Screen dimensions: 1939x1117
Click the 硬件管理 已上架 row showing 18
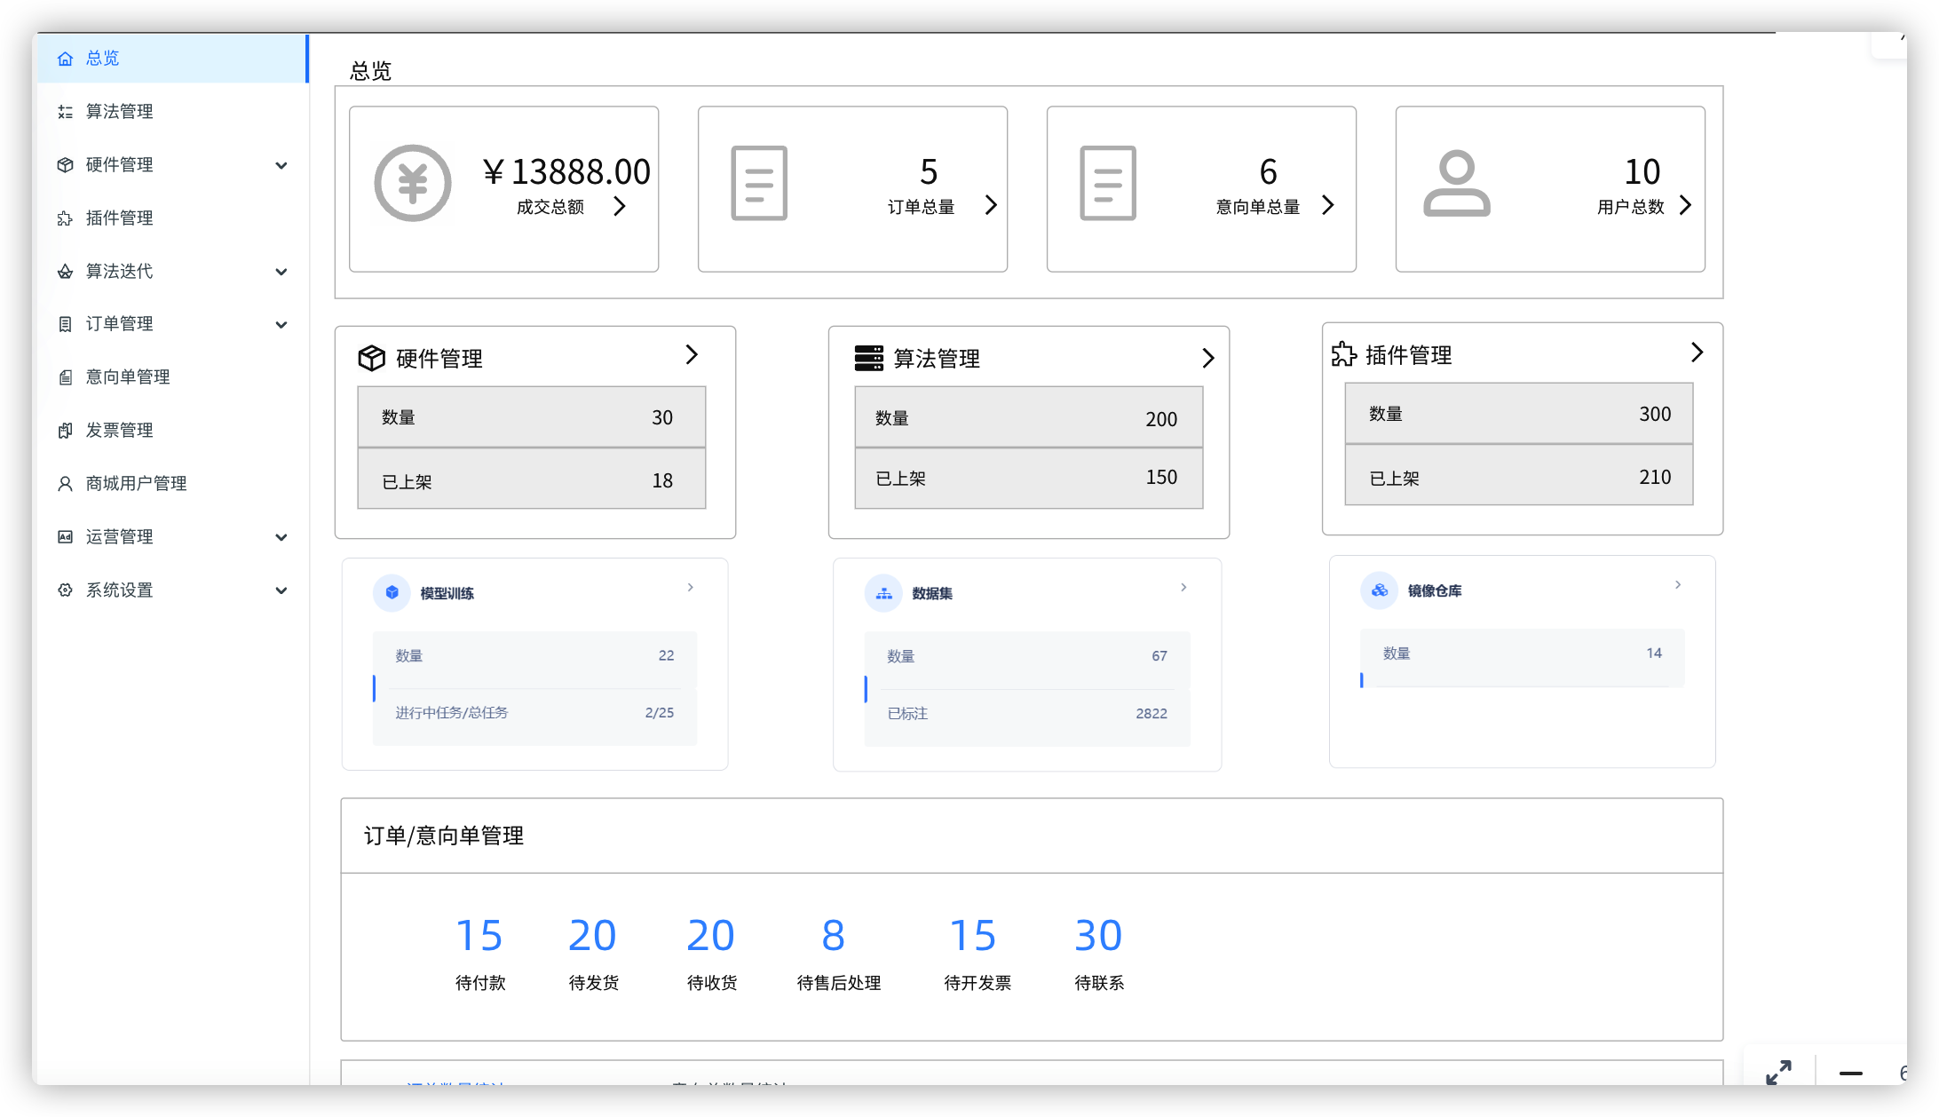(x=532, y=480)
